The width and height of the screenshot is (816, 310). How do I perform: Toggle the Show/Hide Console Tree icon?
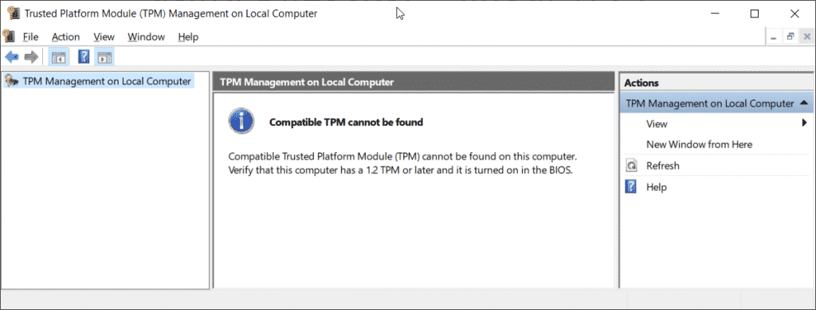point(57,57)
